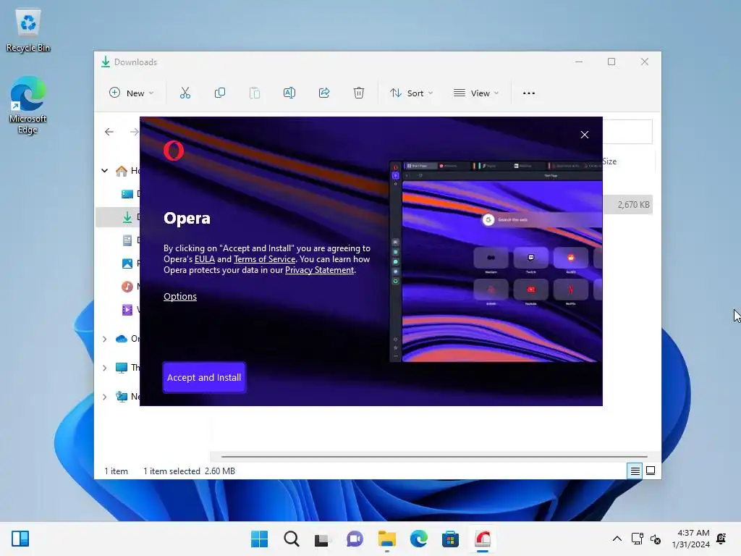Screen dimensions: 741x556
Task: Open Task View on the taskbar
Action: 322,539
